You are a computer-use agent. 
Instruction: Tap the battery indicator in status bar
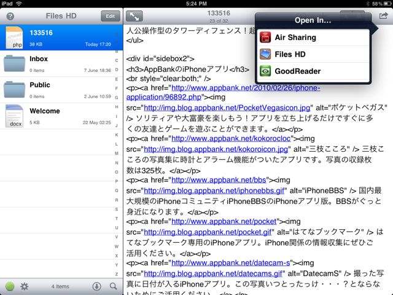(387, 4)
